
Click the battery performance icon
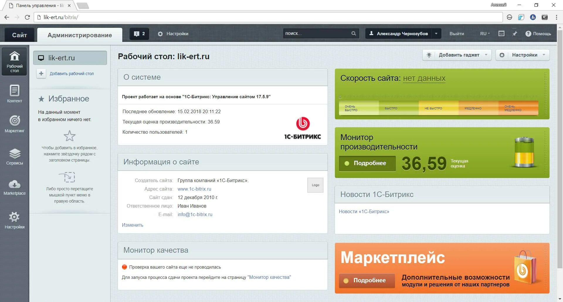[524, 152]
